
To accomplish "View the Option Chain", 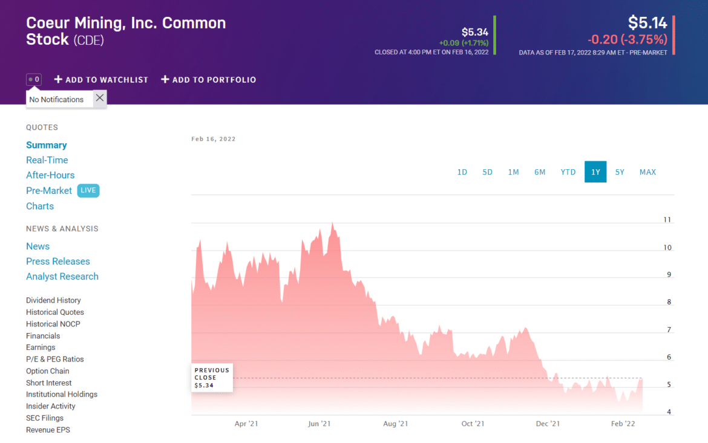I will (x=48, y=370).
